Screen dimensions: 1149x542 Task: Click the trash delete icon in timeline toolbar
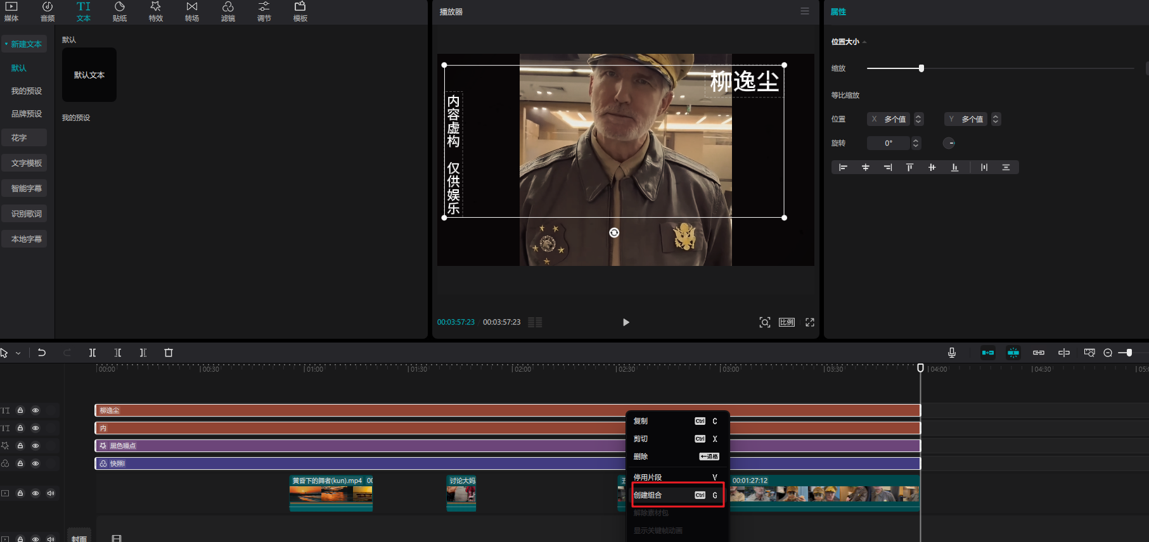pos(169,353)
